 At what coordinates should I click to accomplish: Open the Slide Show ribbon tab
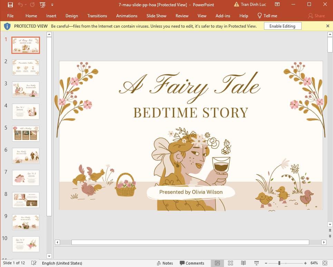pos(156,16)
